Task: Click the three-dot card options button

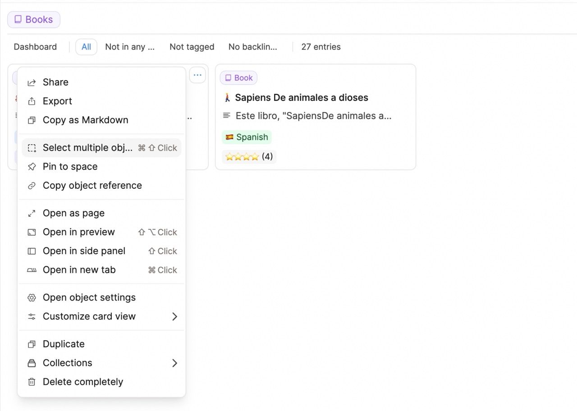Action: 197,75
